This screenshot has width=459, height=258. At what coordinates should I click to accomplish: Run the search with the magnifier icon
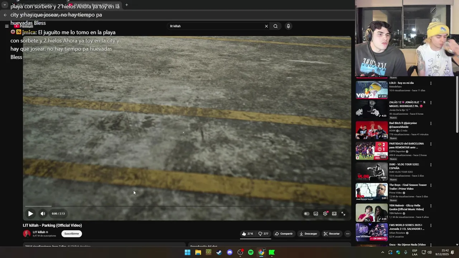point(275,26)
